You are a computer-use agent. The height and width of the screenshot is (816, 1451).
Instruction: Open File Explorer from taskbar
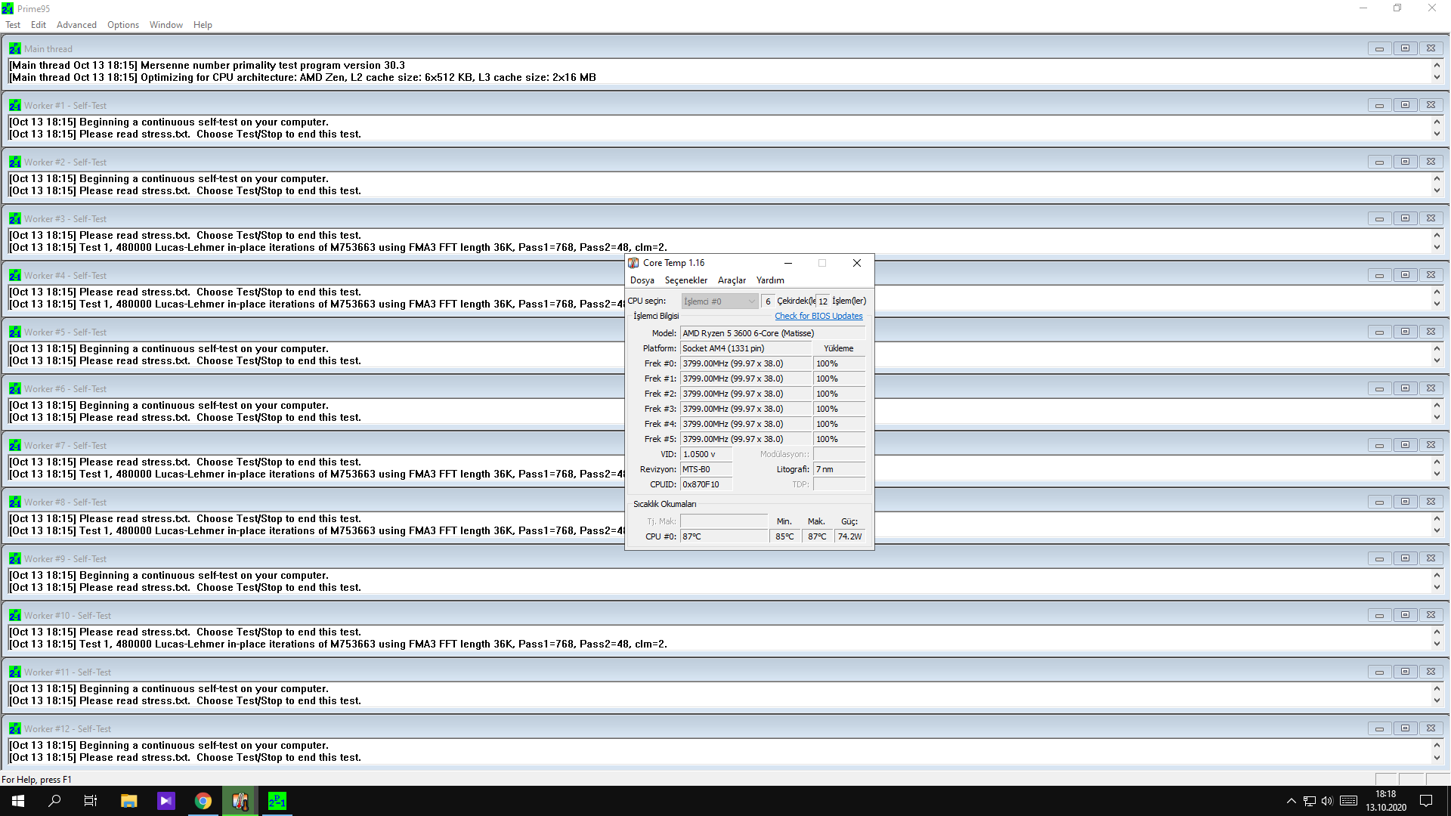pyautogui.click(x=128, y=801)
